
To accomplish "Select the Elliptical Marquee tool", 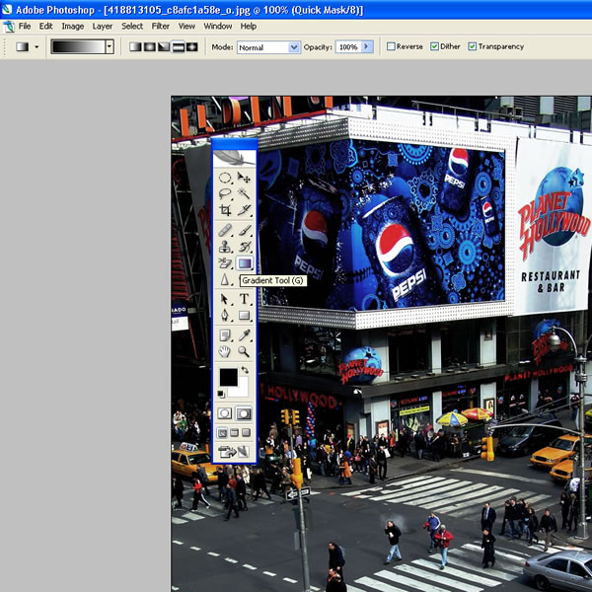I will (x=225, y=179).
